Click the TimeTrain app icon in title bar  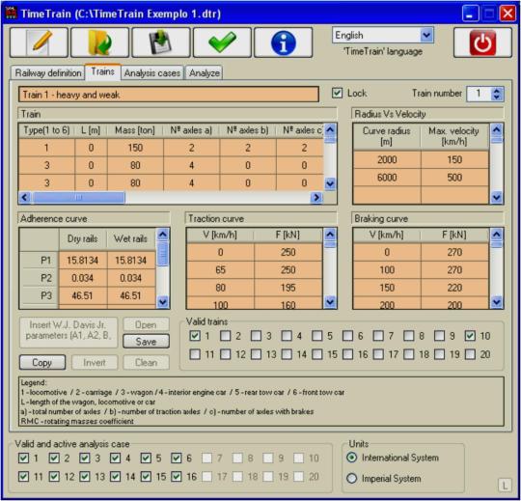pos(12,14)
